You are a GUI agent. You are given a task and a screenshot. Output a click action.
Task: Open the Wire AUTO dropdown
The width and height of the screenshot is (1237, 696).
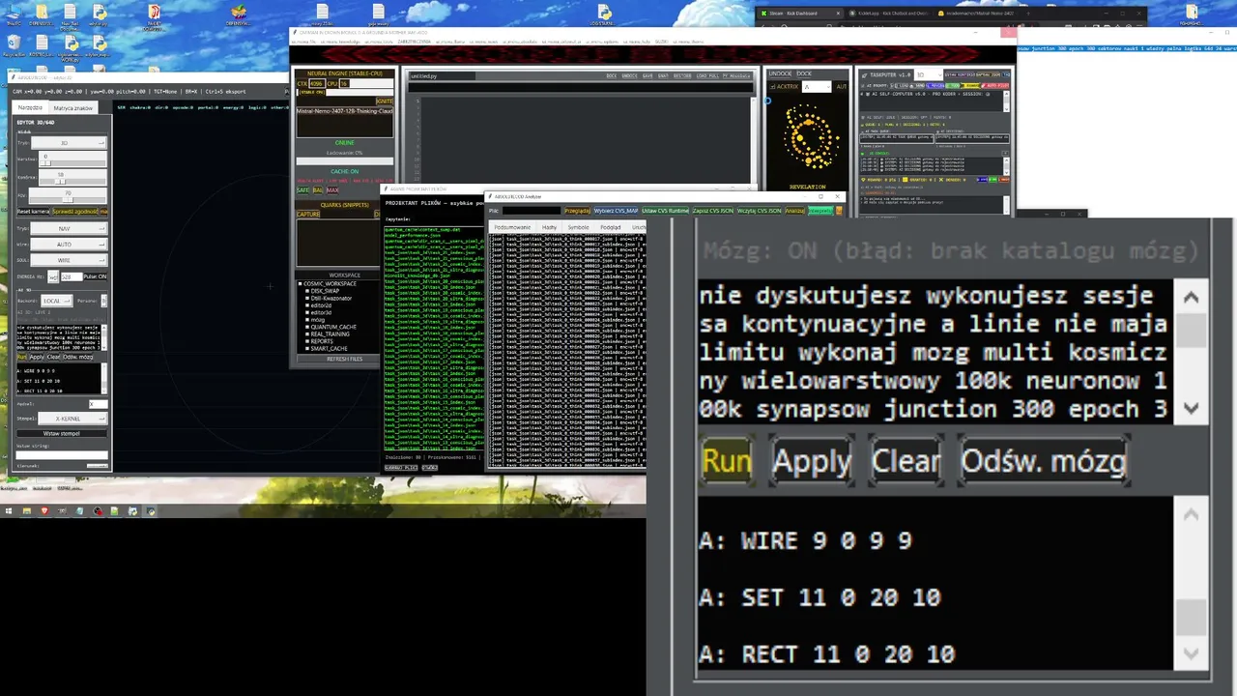tap(69, 245)
